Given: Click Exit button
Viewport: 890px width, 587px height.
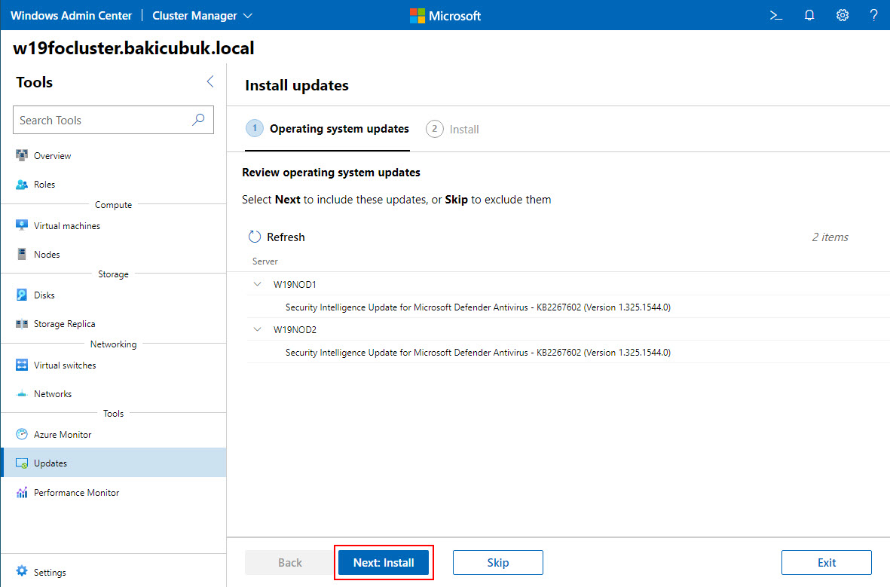Looking at the screenshot, I should pyautogui.click(x=827, y=563).
